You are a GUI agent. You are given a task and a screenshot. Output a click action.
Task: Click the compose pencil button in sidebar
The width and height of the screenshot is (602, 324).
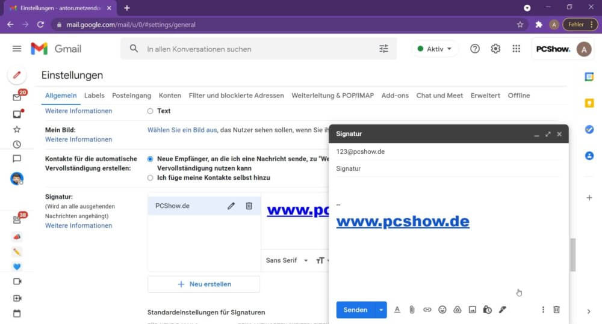click(x=17, y=75)
